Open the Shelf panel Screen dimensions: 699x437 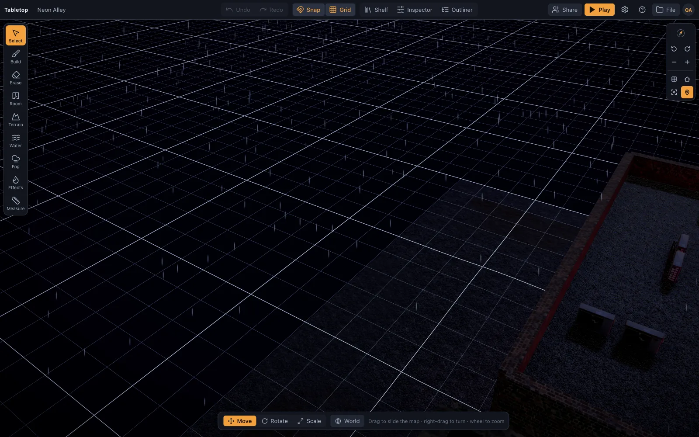tap(376, 10)
